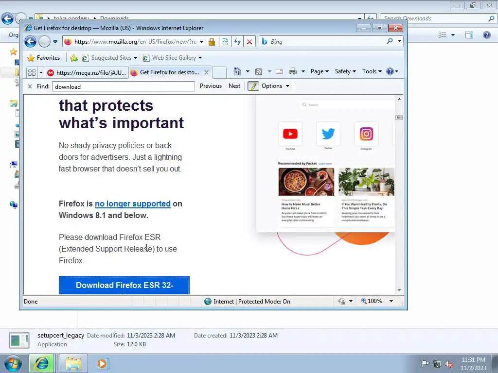Open the Windows Start button
This screenshot has height=373, width=498.
point(13,363)
